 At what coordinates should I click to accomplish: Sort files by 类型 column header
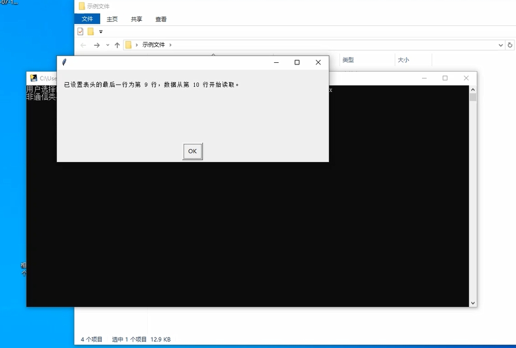[x=348, y=60]
